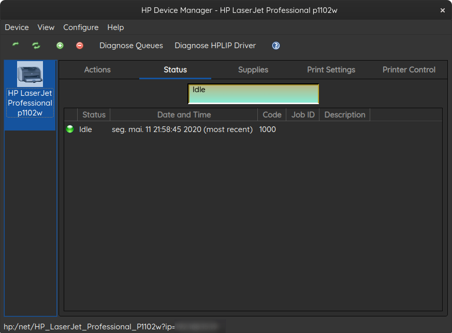
Task: Switch to the Supplies tab
Action: pyautogui.click(x=253, y=70)
